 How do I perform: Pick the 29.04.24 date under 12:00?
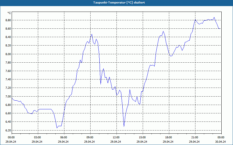tap(116, 142)
